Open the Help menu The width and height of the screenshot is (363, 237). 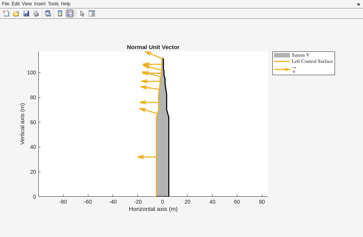point(66,4)
